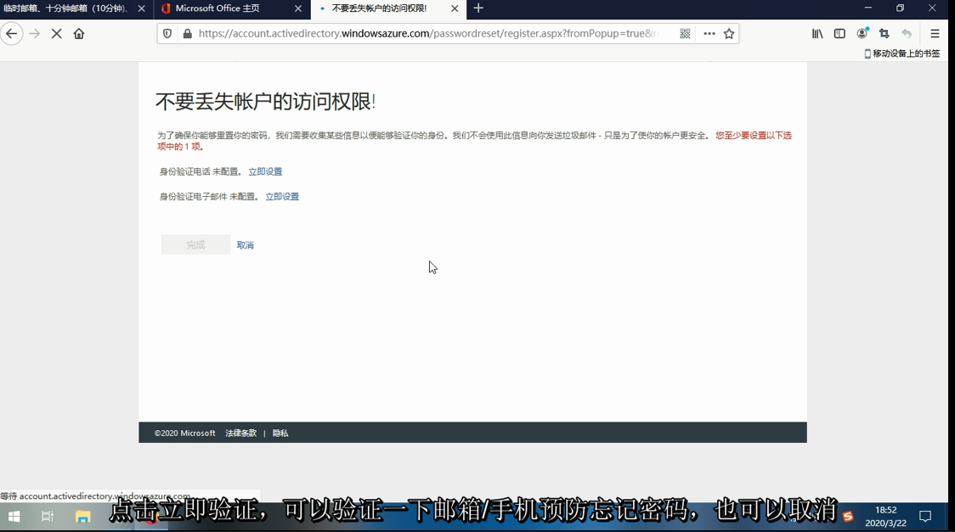
Task: Minimize the Firefox browser window
Action: tap(867, 8)
